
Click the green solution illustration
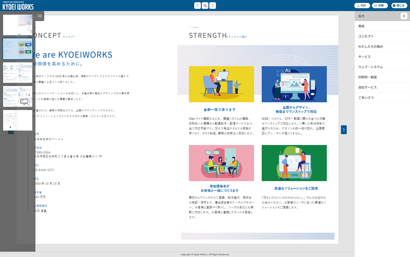(x=294, y=163)
